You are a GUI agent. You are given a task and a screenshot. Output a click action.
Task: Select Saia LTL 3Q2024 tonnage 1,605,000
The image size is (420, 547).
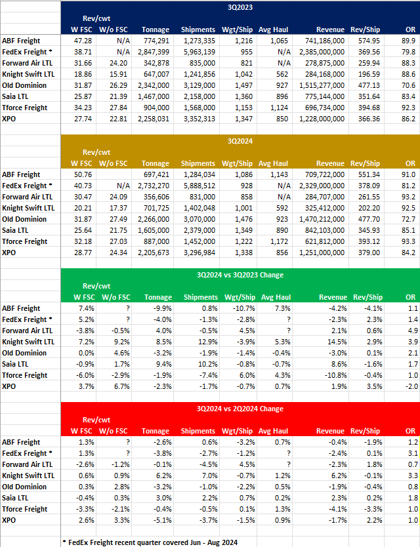154,230
